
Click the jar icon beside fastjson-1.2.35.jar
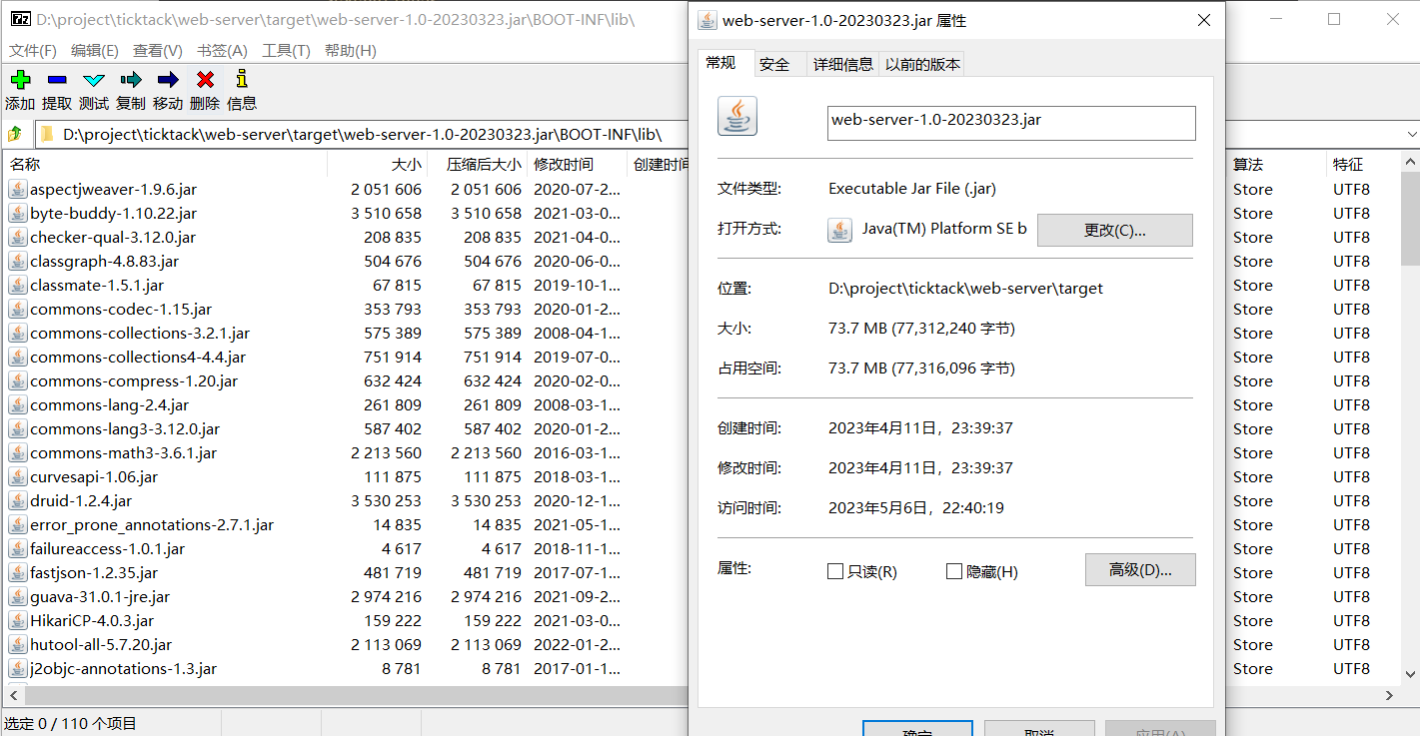pyautogui.click(x=18, y=572)
